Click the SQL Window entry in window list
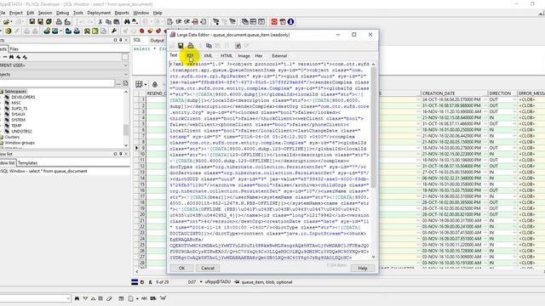This screenshot has width=545, height=306. point(43,171)
